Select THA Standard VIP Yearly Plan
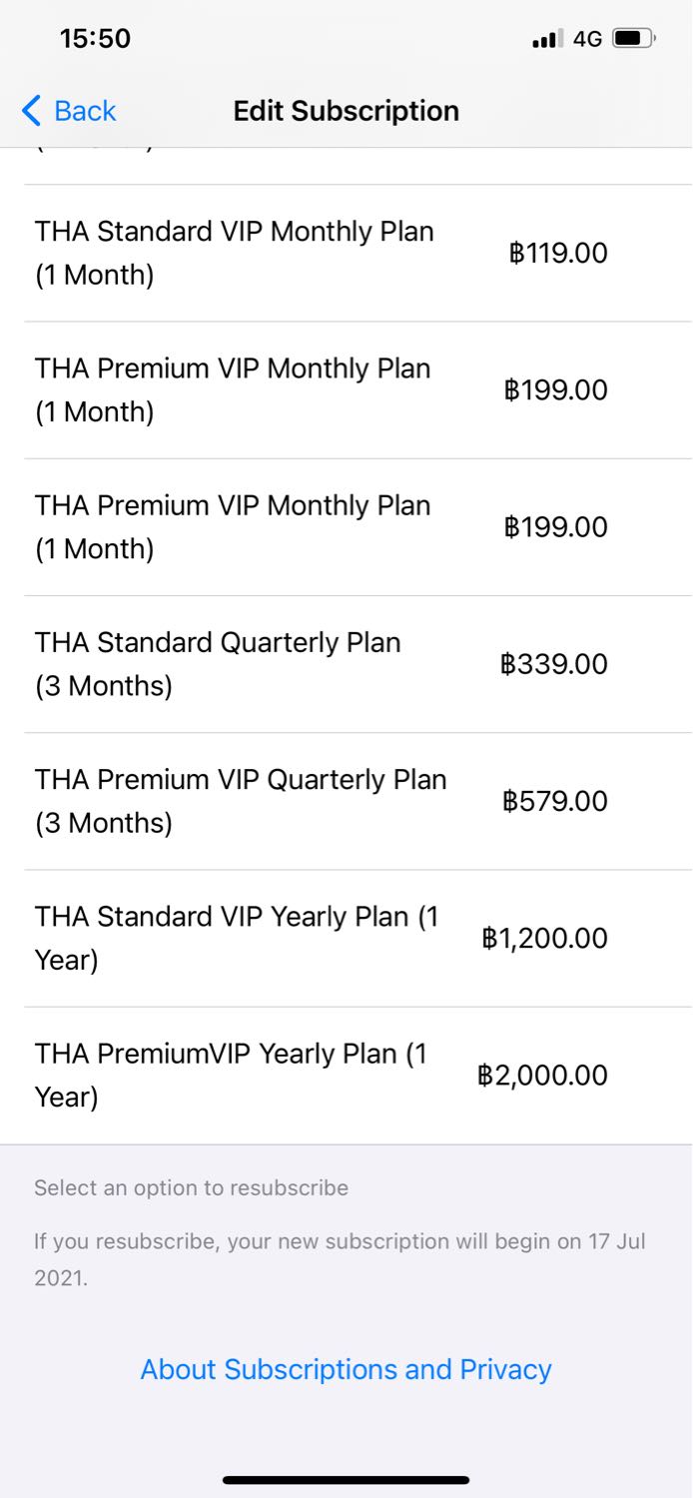693x1498 pixels. [x=237, y=938]
